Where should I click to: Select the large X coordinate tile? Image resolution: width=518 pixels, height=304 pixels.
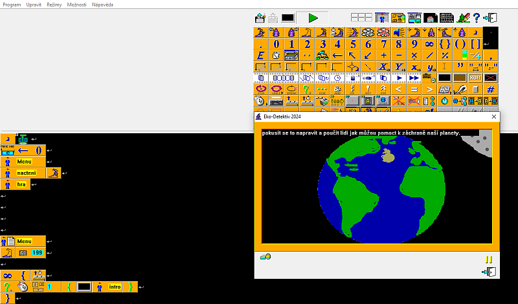pyautogui.click(x=383, y=67)
